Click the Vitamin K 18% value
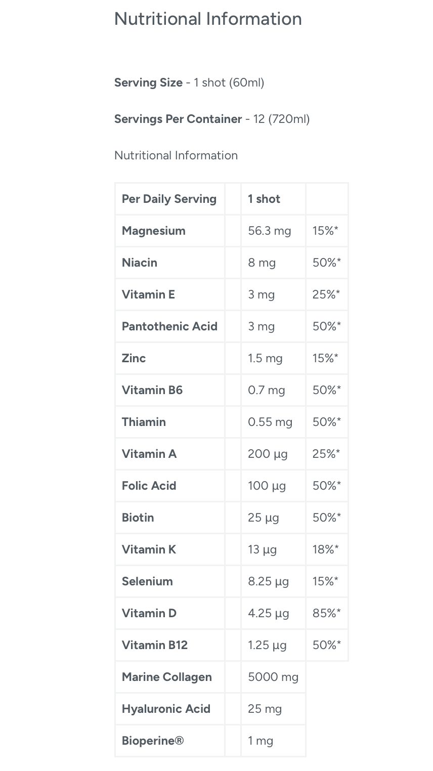The image size is (433, 771). 325,549
